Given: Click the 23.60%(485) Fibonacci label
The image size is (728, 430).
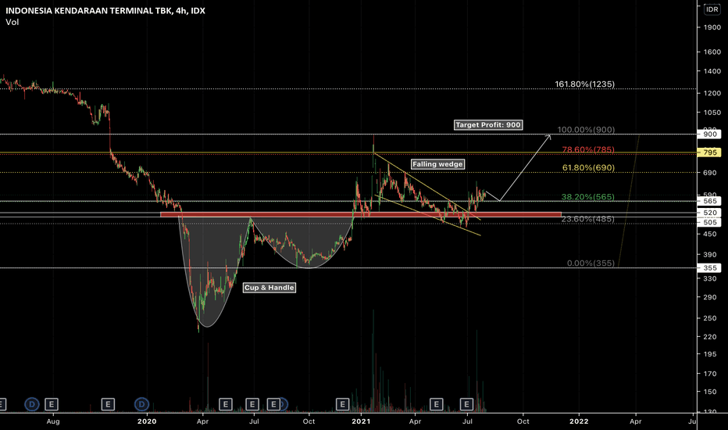Looking at the screenshot, I should click(x=587, y=219).
